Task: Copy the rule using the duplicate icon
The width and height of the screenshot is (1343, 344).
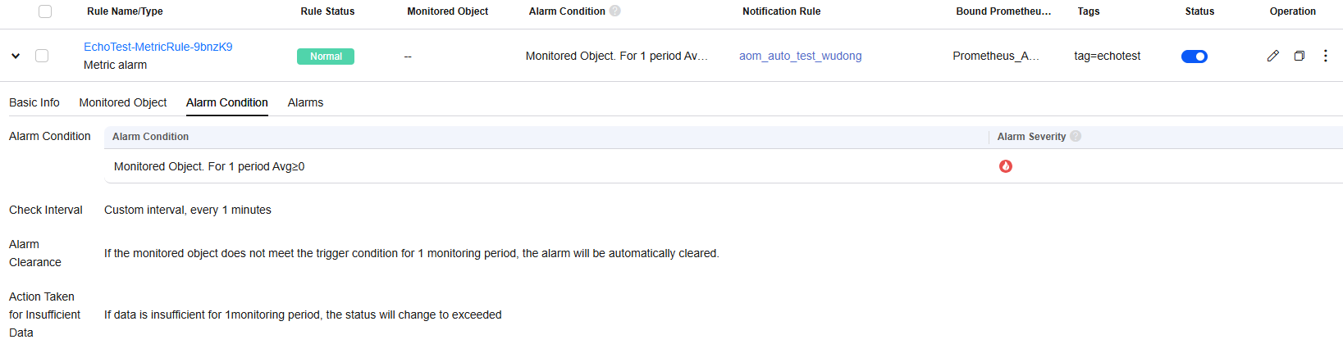Action: tap(1299, 56)
